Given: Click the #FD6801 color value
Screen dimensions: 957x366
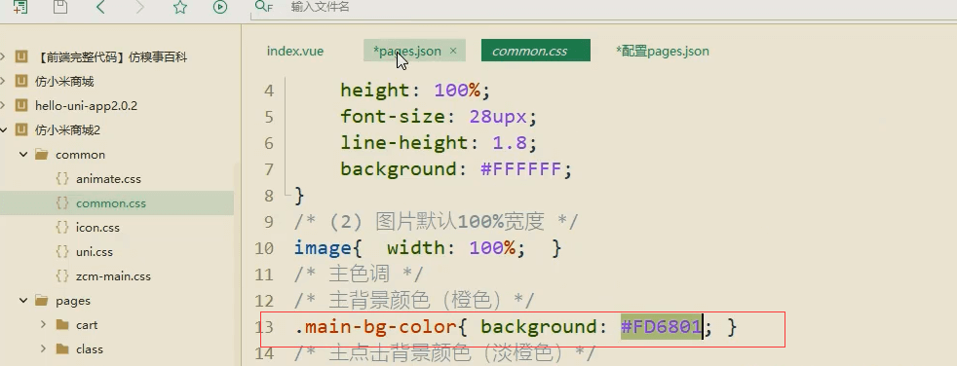Looking at the screenshot, I should pyautogui.click(x=661, y=327).
